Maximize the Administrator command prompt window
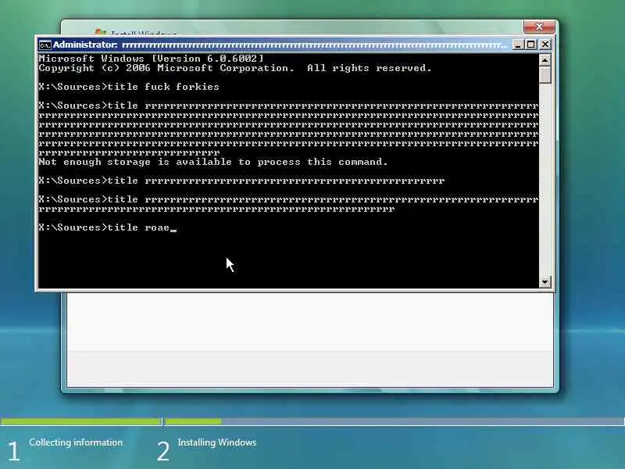This screenshot has width=625, height=469. click(531, 45)
